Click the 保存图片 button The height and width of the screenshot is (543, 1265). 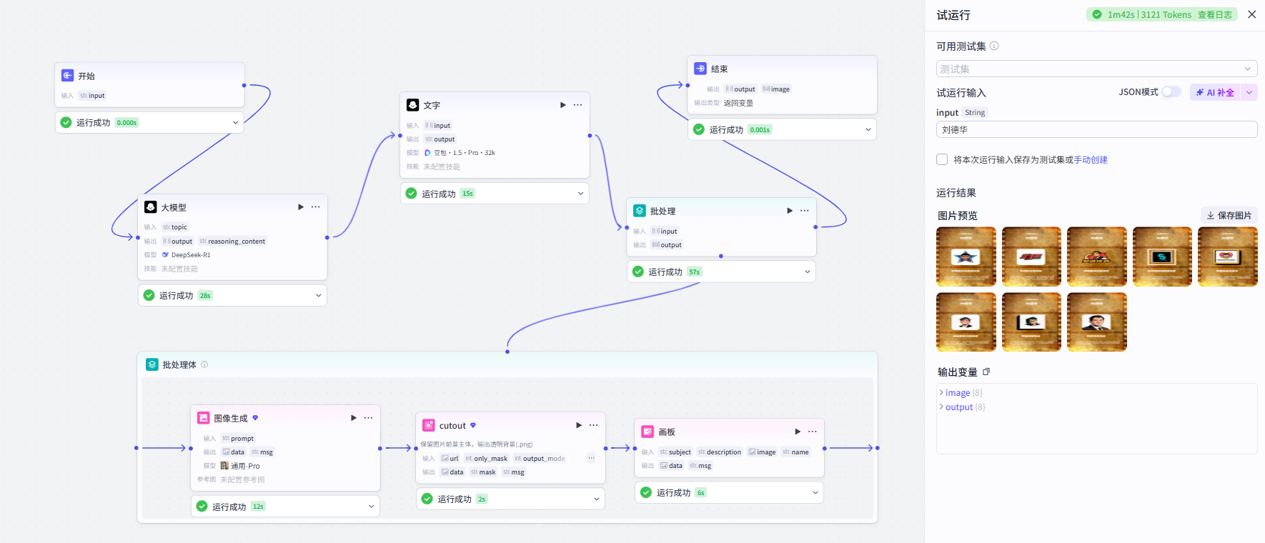tap(1229, 215)
